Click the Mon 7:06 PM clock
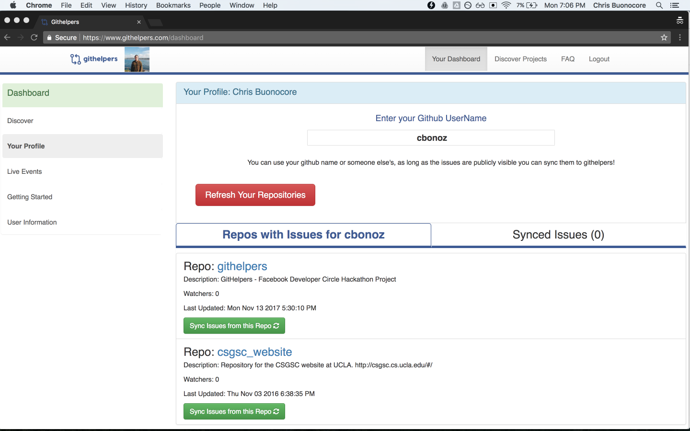This screenshot has width=690, height=431. (x=565, y=5)
